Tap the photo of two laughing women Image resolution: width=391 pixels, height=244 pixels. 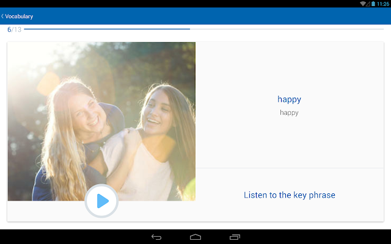tap(101, 121)
